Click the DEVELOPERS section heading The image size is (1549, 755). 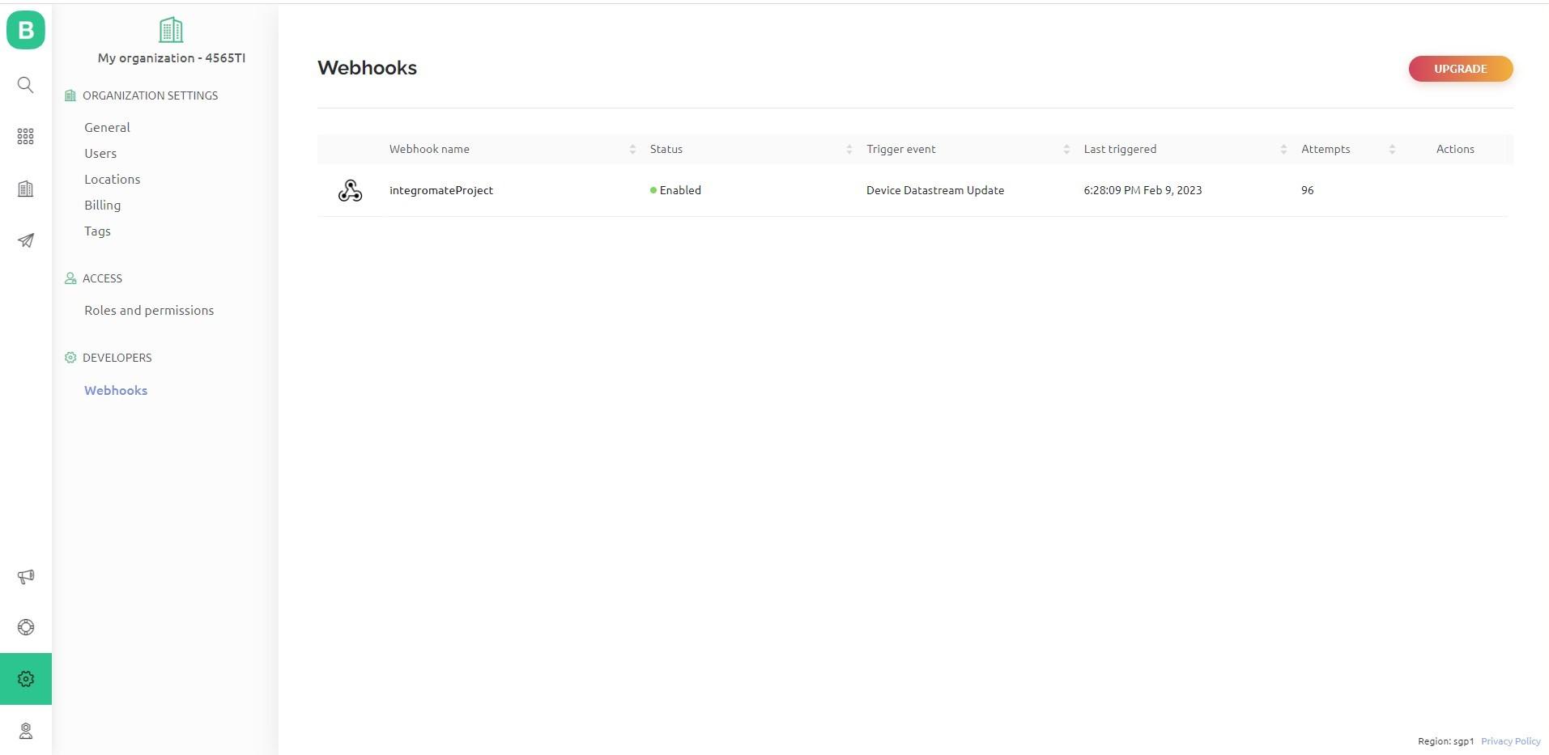[x=117, y=358]
